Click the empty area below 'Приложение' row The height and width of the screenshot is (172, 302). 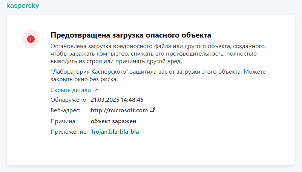click(151, 150)
